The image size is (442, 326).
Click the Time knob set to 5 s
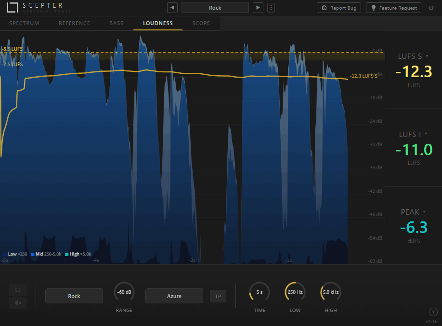click(260, 292)
